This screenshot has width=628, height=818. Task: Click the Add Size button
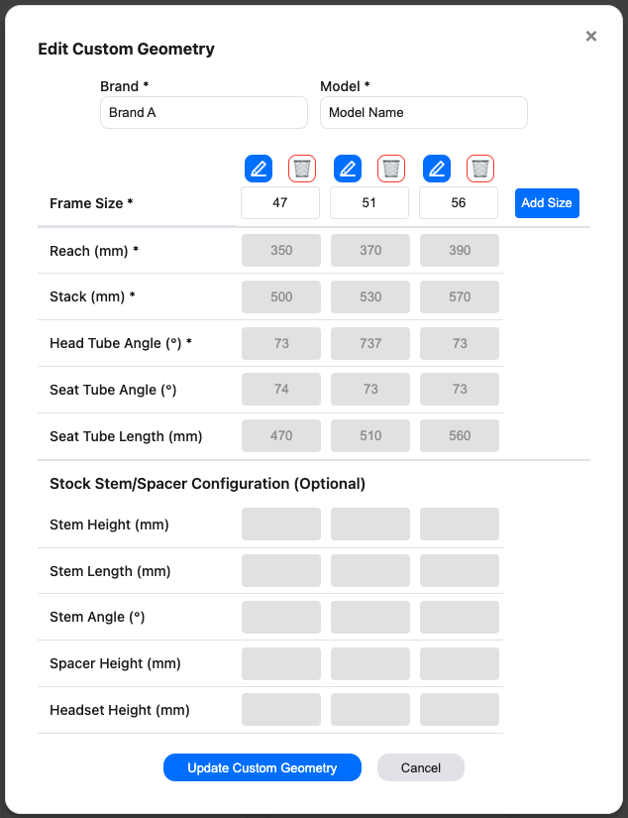pos(547,202)
